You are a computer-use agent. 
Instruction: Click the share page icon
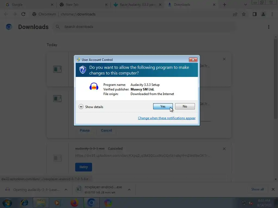click(x=235, y=14)
